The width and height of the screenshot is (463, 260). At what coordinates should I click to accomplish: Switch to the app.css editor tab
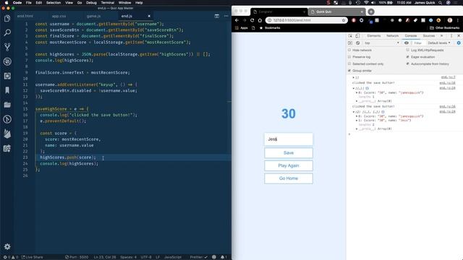(59, 16)
